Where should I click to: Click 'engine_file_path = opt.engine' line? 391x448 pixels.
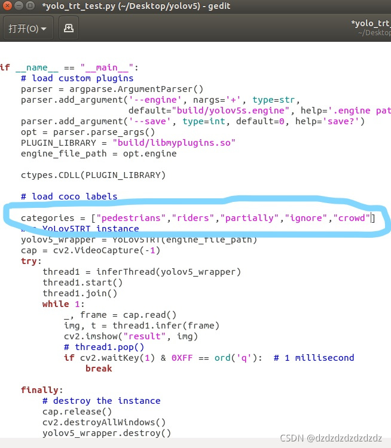click(x=99, y=154)
